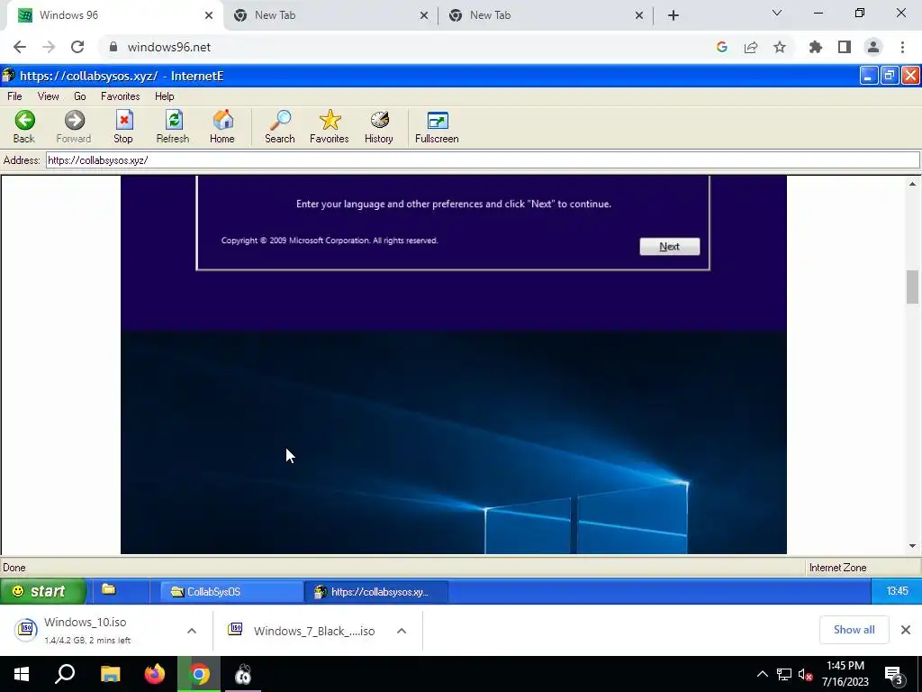This screenshot has height=692, width=922.
Task: Switch InternetE to Fullscreen
Action: [437, 126]
